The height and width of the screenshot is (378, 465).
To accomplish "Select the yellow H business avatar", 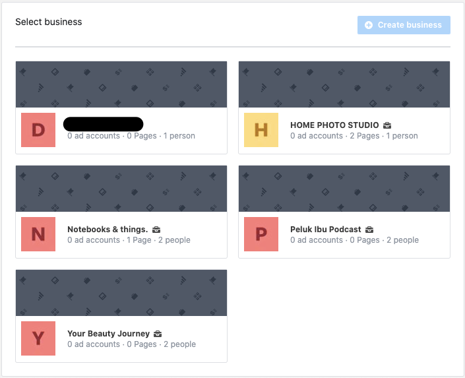I will click(x=261, y=130).
